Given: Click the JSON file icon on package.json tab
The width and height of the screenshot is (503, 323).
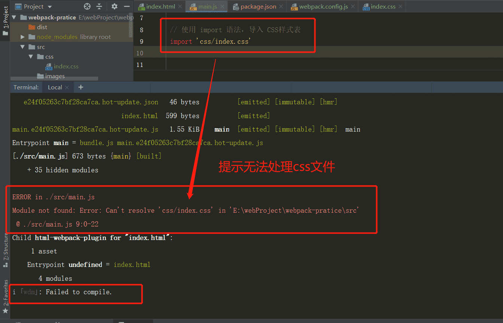Looking at the screenshot, I should click(x=236, y=7).
